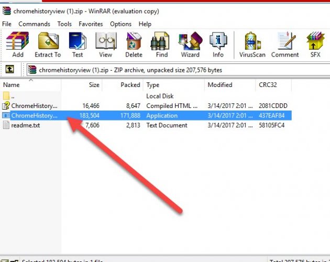330x262 pixels.
Task: Click the Compiled HTML help file icon
Action: click(x=6, y=105)
